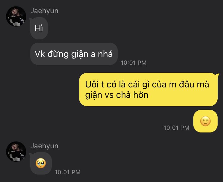Tap the timestamp left of smiley bubble
223x182 pixels.
(x=176, y=128)
